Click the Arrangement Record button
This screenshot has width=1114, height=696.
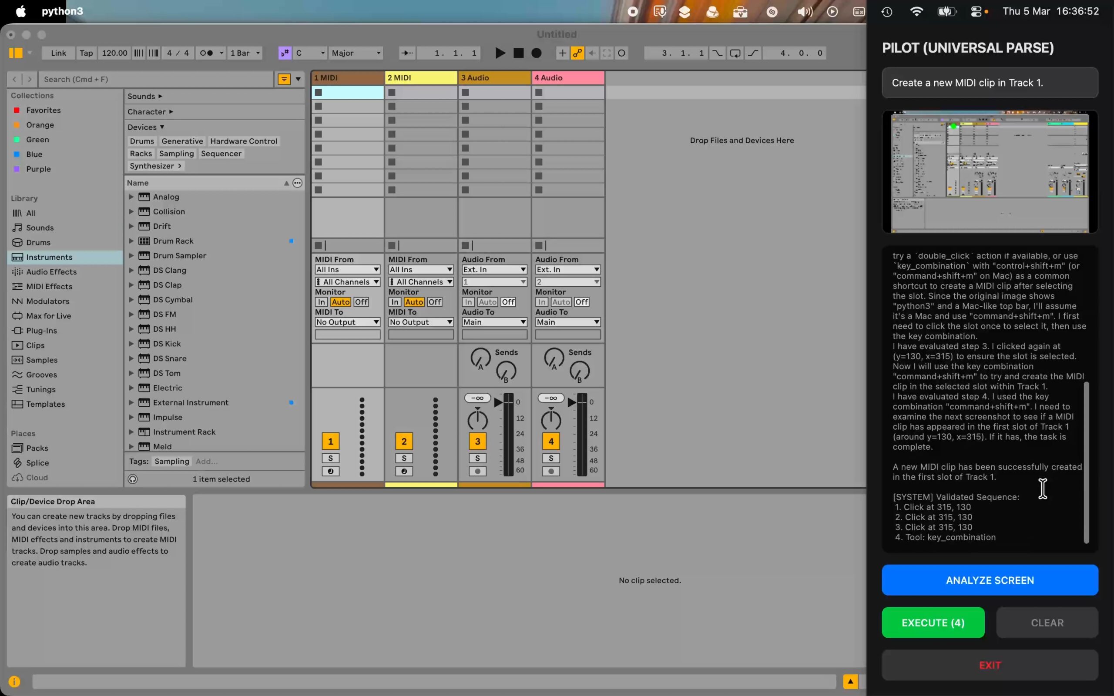click(536, 53)
